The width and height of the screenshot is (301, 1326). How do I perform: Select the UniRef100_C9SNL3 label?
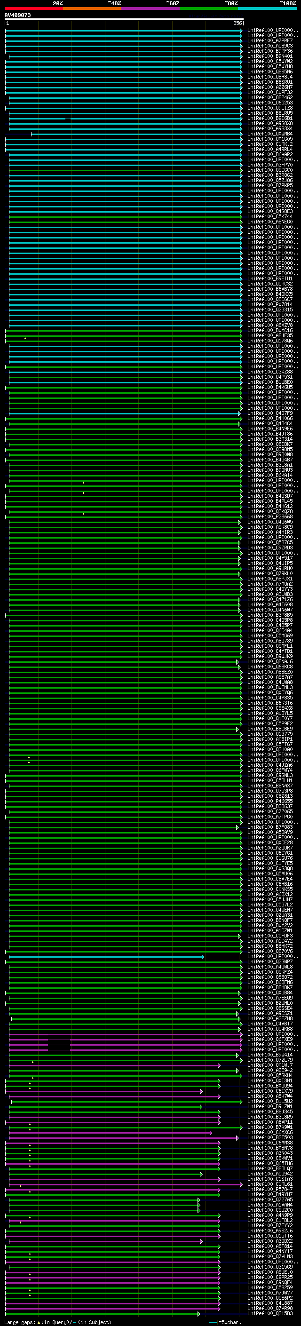pos(269,776)
